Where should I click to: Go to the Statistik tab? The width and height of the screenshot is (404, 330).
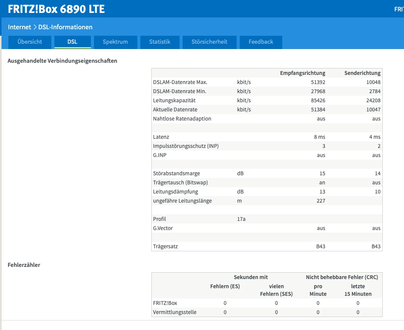[159, 42]
